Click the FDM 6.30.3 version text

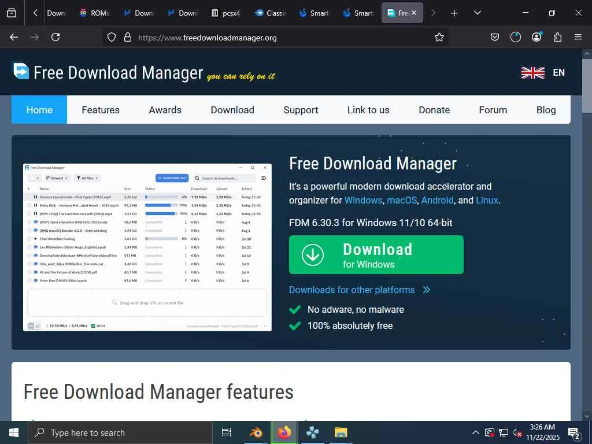click(371, 223)
